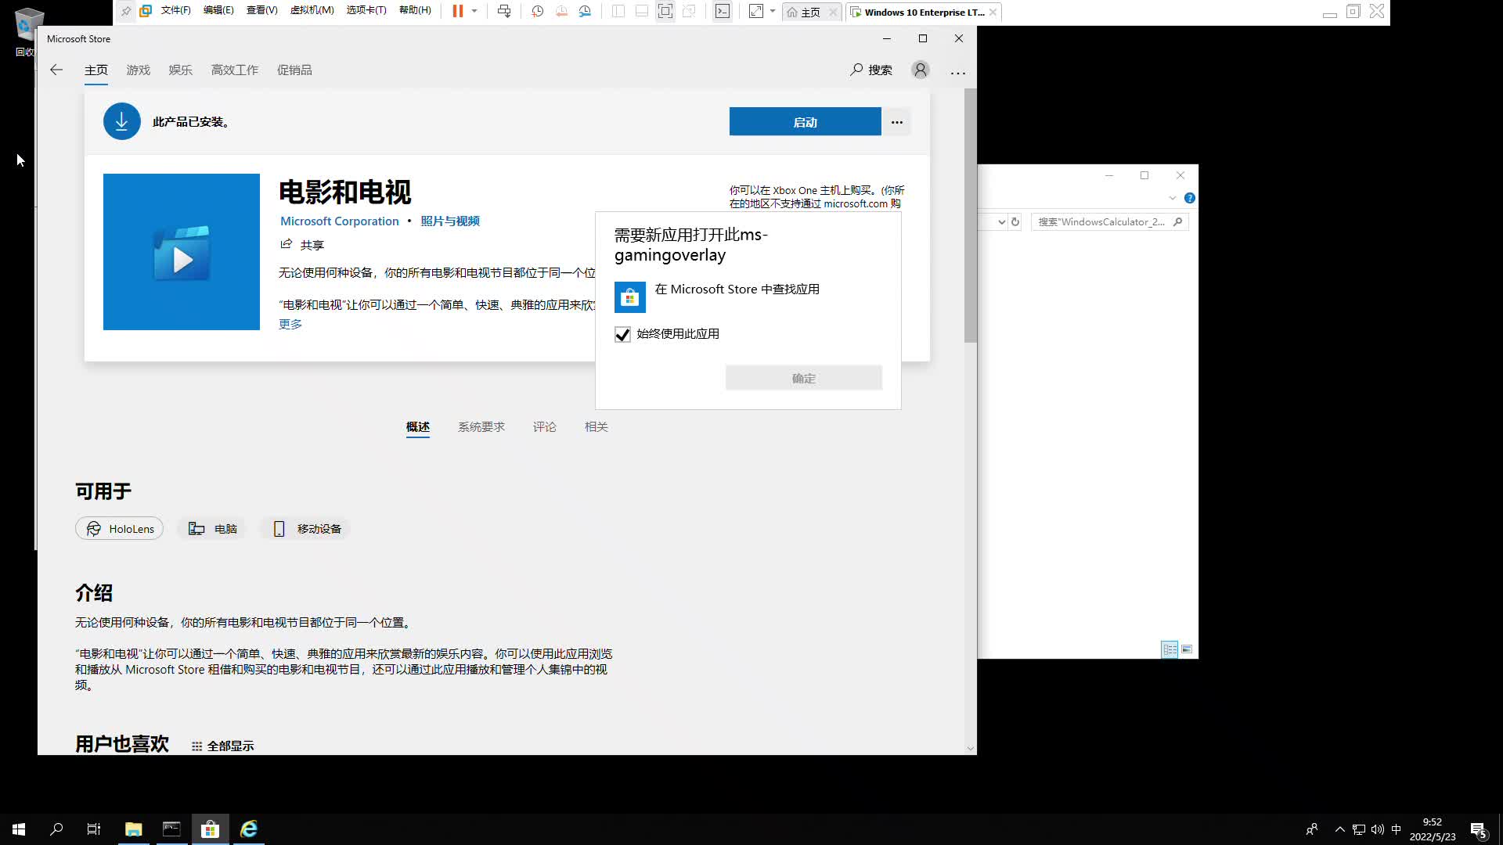Open Microsoft Store from the taskbar
This screenshot has height=845, width=1503.
click(210, 829)
